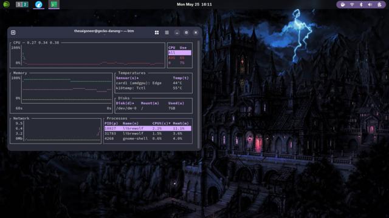389x218 pixels.
Task: Open the battery power indicator
Action: (379, 4)
